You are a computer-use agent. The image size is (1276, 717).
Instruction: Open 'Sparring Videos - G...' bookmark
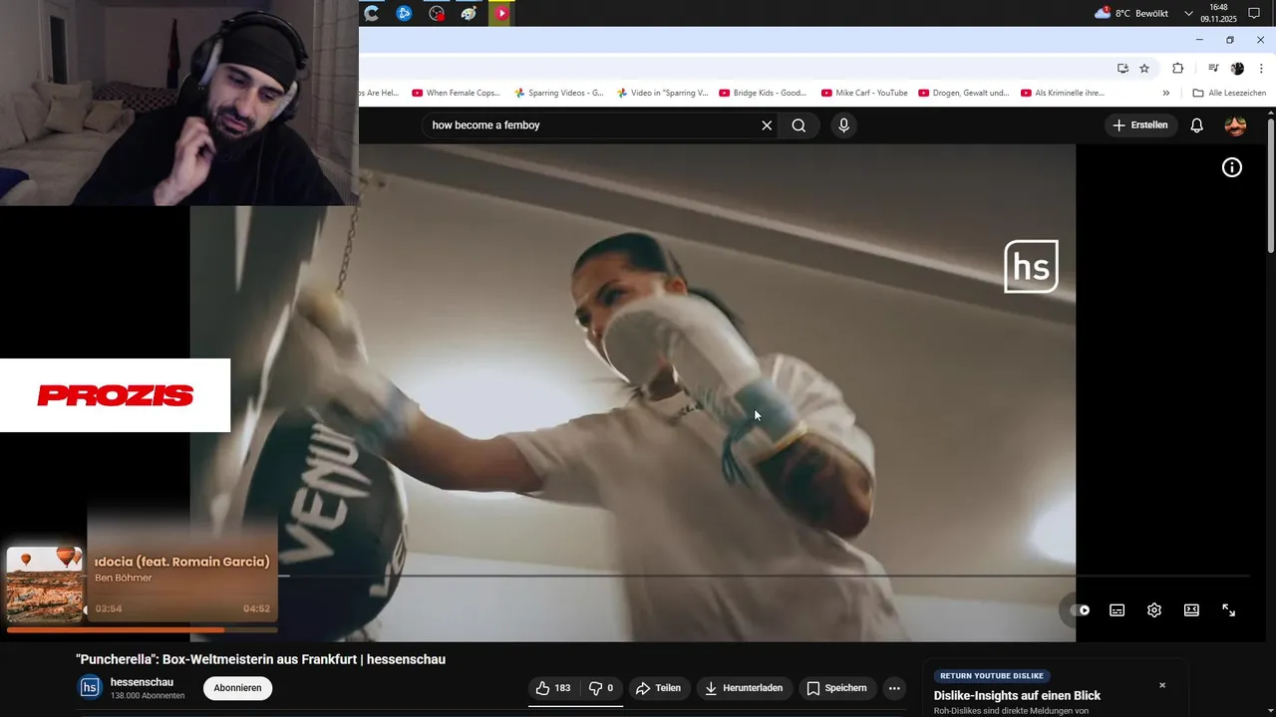click(x=558, y=93)
